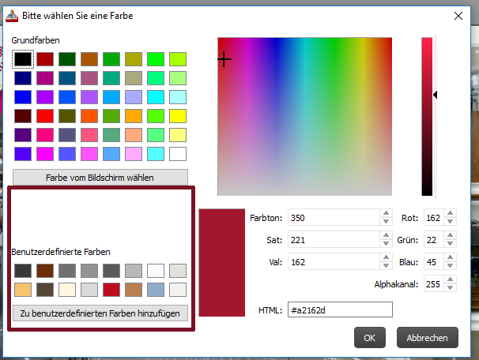Click Zu benutzerdefinierten Farben hinzufügen

pos(100,313)
